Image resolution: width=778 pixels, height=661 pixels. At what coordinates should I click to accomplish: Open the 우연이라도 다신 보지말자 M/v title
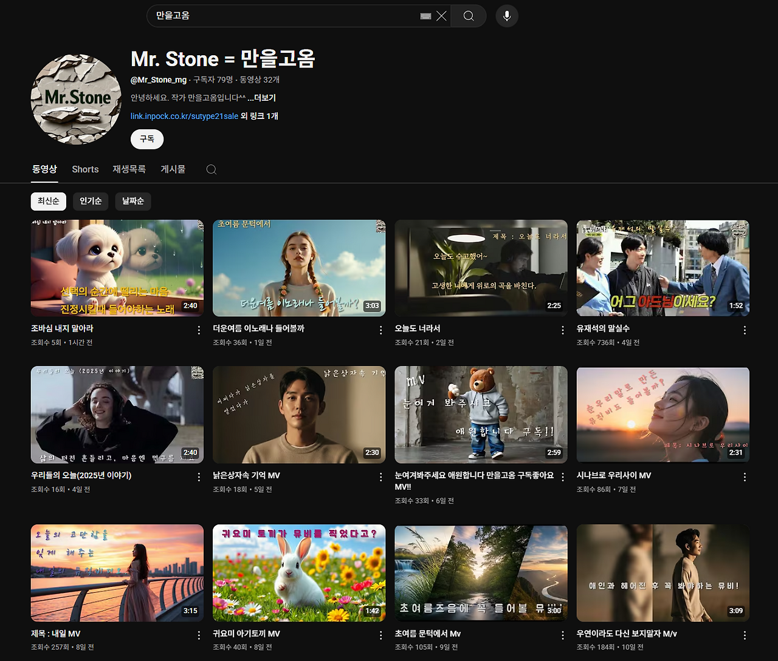coord(627,634)
